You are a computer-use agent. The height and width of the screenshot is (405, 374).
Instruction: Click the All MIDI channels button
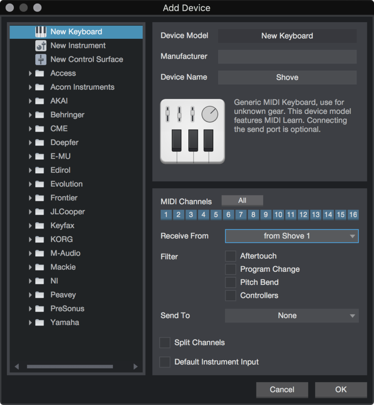242,200
